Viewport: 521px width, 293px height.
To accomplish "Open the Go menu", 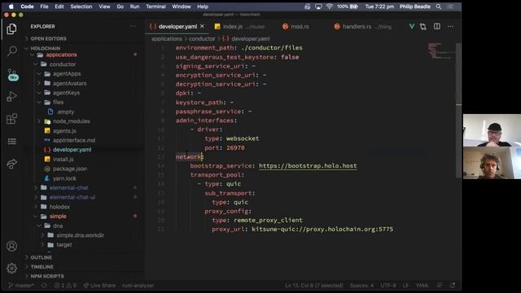I will [120, 7].
